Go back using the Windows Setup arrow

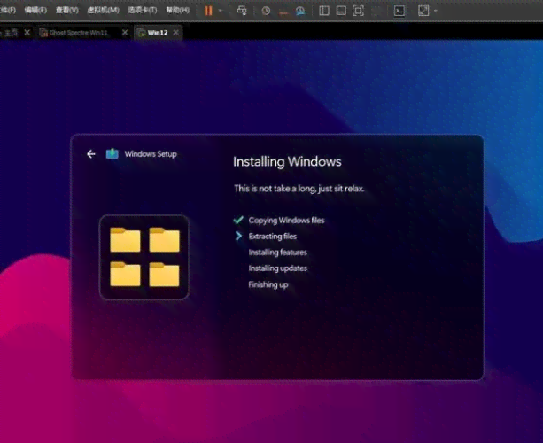pos(91,154)
